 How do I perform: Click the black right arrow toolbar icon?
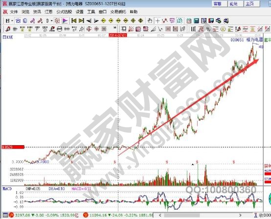coord(96,21)
